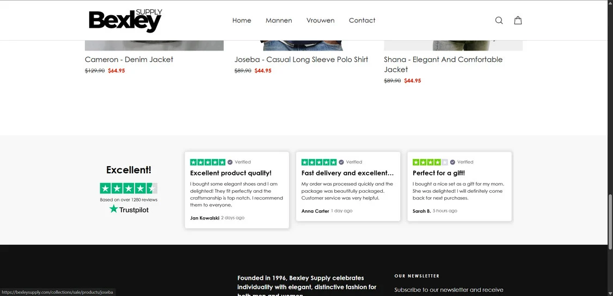Open Cameron - Denim Jacket product link
The width and height of the screenshot is (613, 296).
129,59
